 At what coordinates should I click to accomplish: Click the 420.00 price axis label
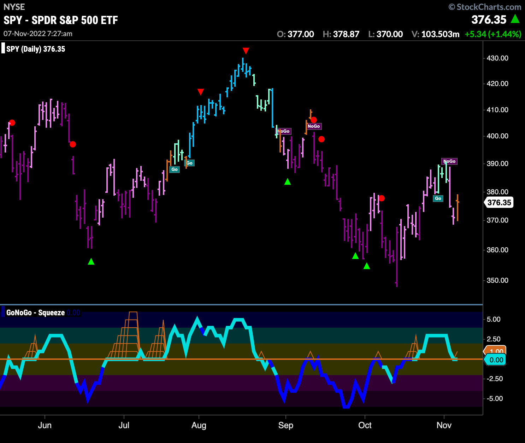[x=497, y=84]
